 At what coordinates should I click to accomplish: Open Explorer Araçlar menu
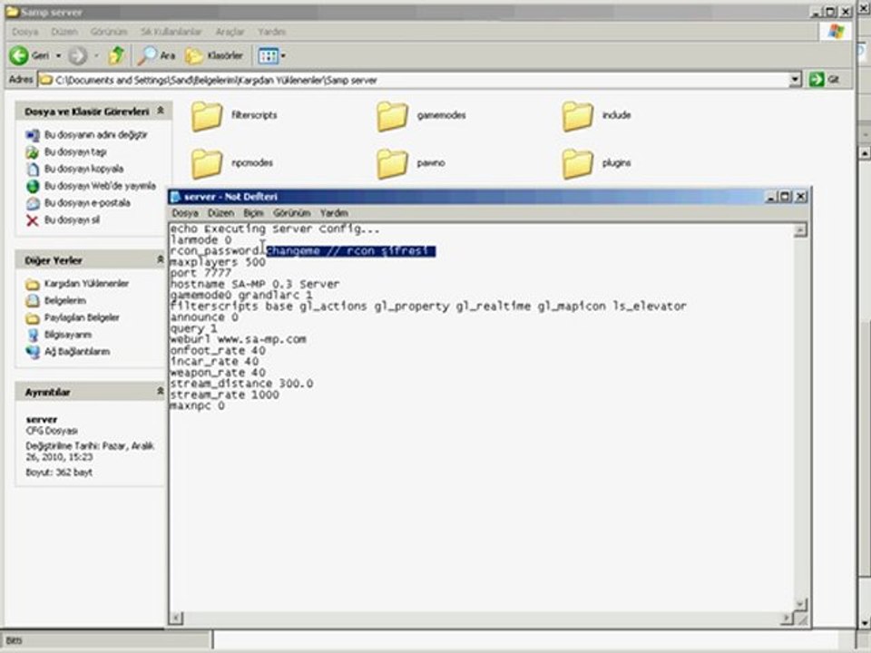coord(230,32)
